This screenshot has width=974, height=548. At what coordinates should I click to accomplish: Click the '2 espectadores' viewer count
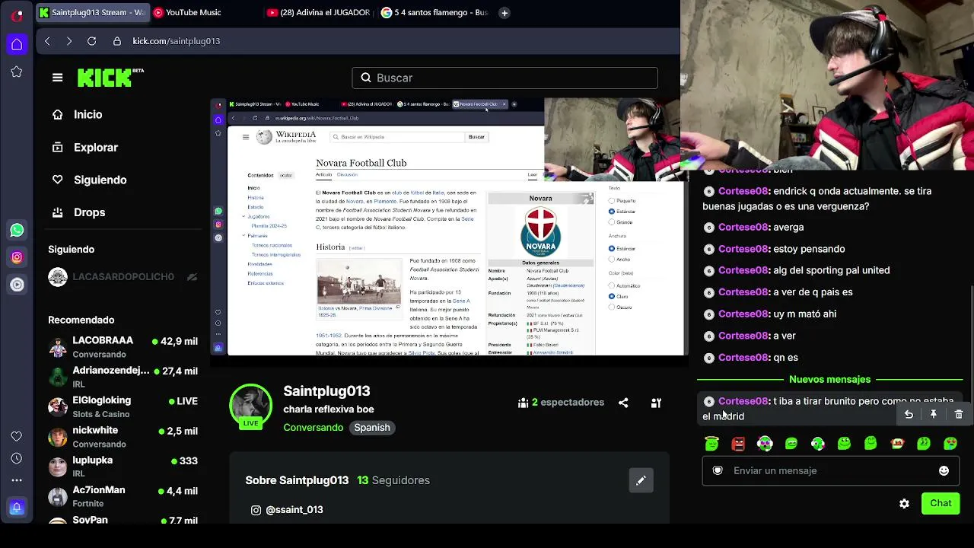[x=561, y=403]
